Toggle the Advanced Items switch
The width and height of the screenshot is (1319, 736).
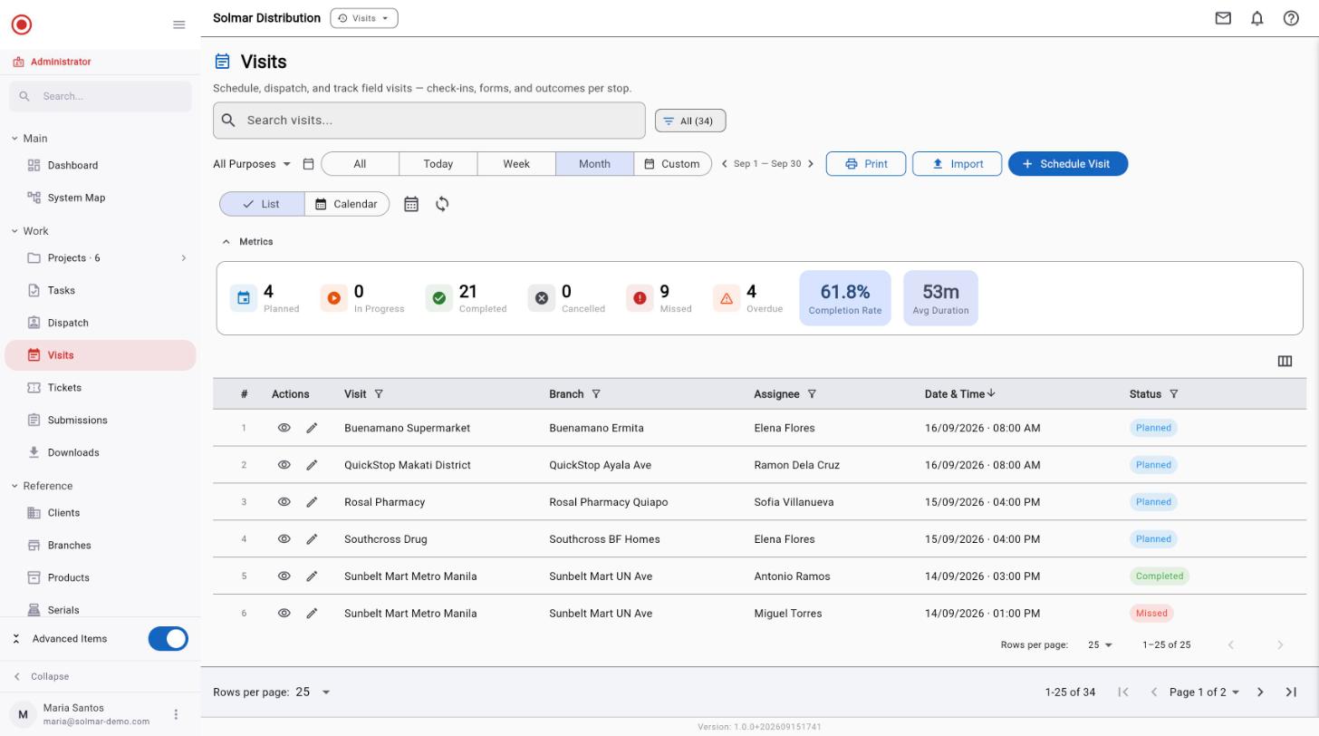pos(168,639)
